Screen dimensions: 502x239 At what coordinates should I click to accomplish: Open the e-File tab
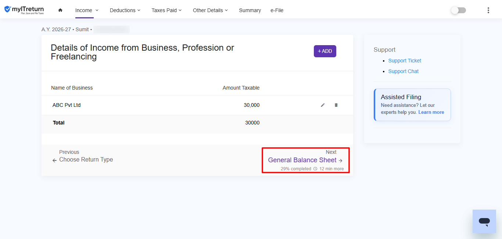[x=277, y=10]
